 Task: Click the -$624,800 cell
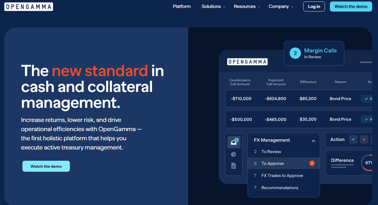coord(275,98)
